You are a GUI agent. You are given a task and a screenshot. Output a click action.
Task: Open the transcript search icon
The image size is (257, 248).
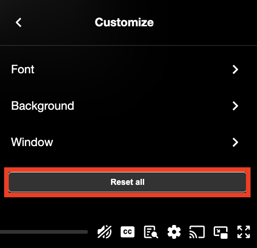point(151,232)
